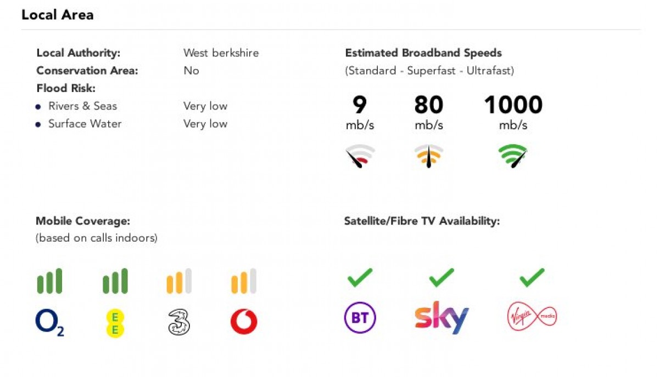Click the O2 network logo
Image resolution: width=659 pixels, height=377 pixels.
50,322
